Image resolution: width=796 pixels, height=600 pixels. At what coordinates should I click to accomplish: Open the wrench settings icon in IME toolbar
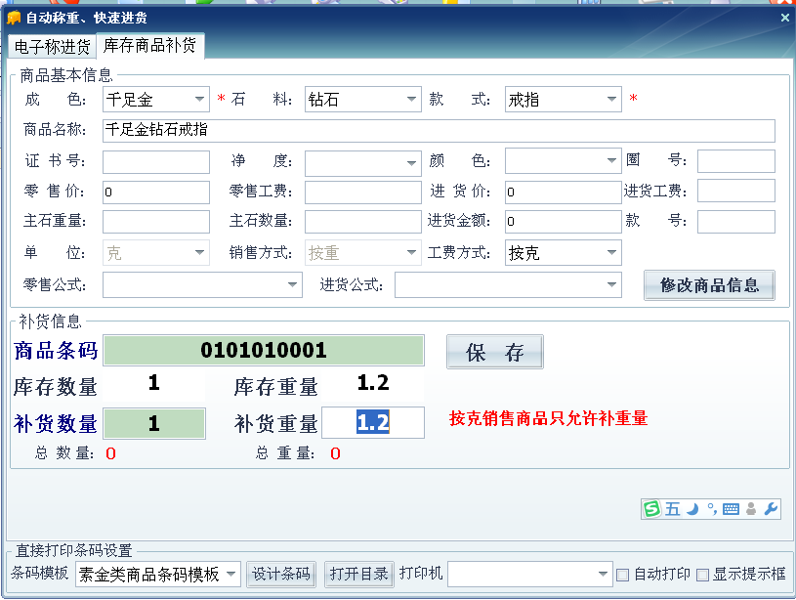pyautogui.click(x=770, y=509)
